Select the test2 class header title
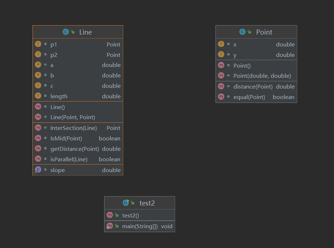 [147, 203]
